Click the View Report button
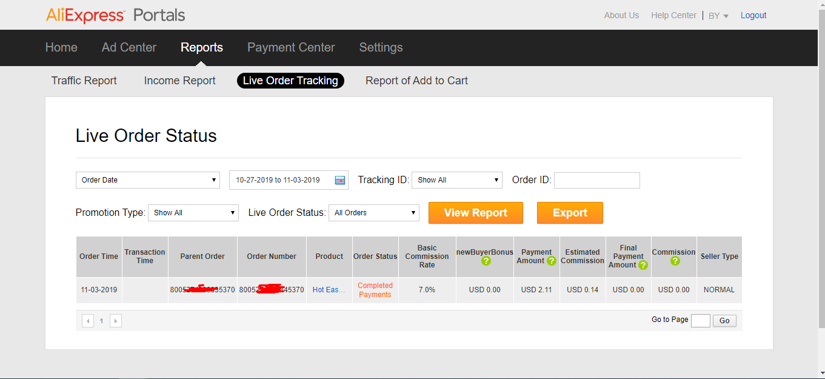The height and width of the screenshot is (379, 825). click(x=476, y=213)
